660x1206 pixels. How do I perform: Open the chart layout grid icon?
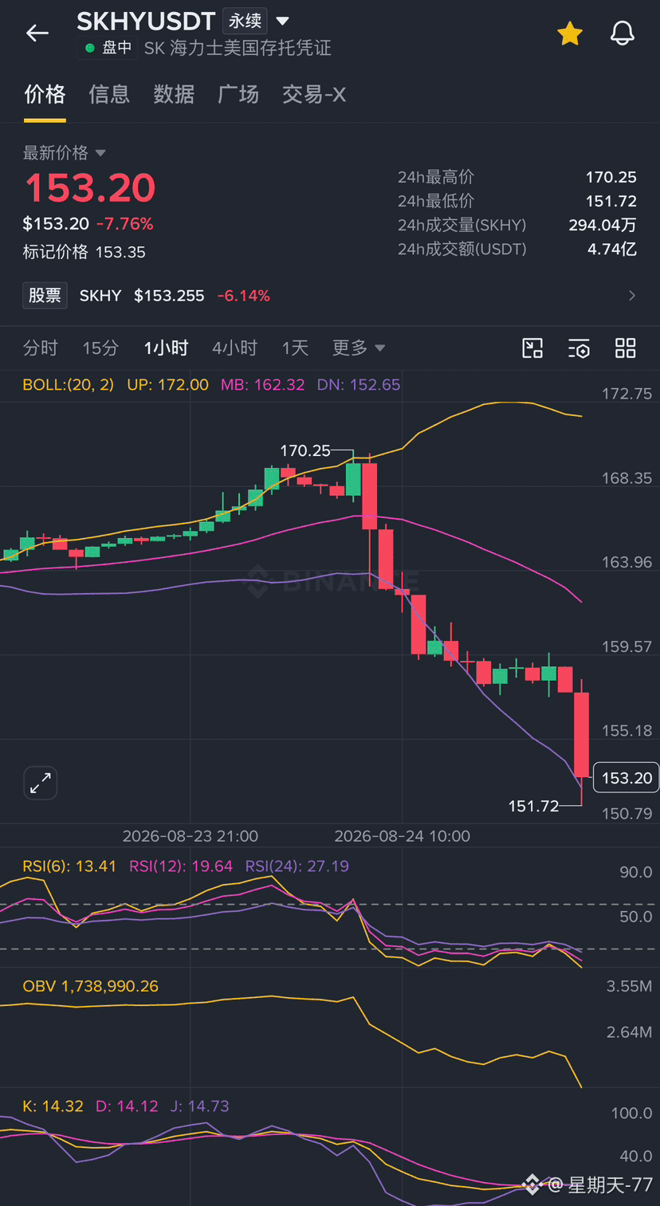(x=626, y=348)
